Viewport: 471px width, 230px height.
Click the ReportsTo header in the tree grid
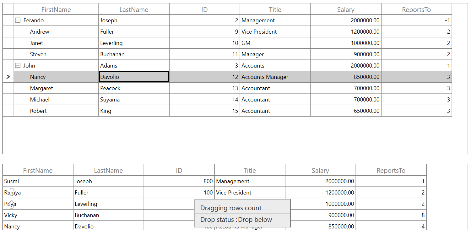pos(417,9)
